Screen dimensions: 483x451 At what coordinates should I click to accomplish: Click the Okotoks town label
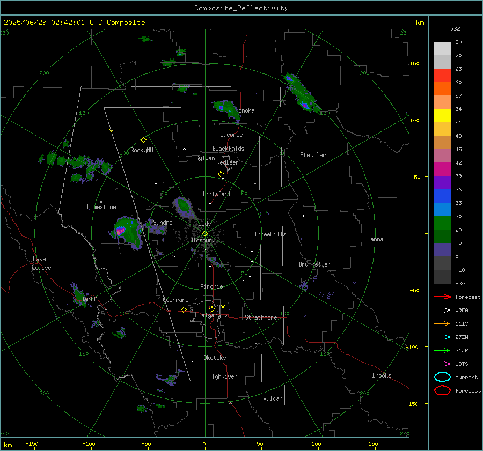pyautogui.click(x=215, y=358)
